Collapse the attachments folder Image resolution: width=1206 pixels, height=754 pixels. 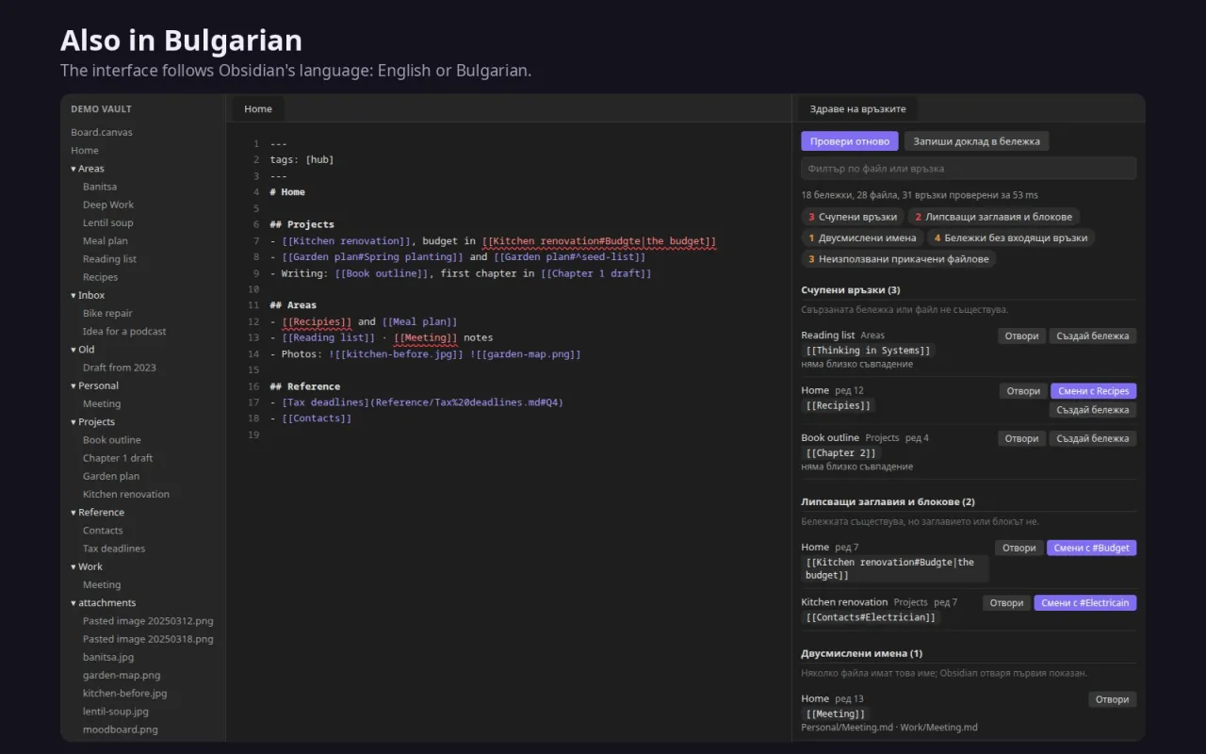(x=103, y=603)
